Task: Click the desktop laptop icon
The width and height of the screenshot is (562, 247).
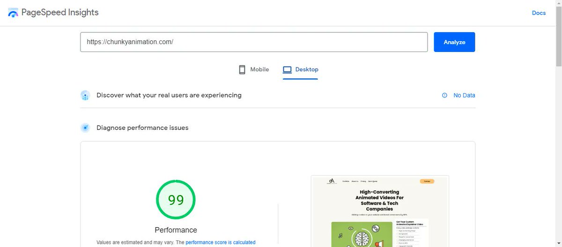Action: coord(287,70)
